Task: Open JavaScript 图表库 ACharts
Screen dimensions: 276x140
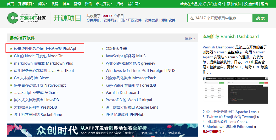Action: point(36,93)
